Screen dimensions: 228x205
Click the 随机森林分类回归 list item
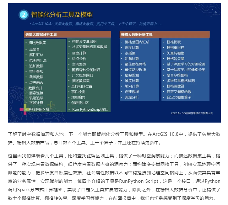86,70
